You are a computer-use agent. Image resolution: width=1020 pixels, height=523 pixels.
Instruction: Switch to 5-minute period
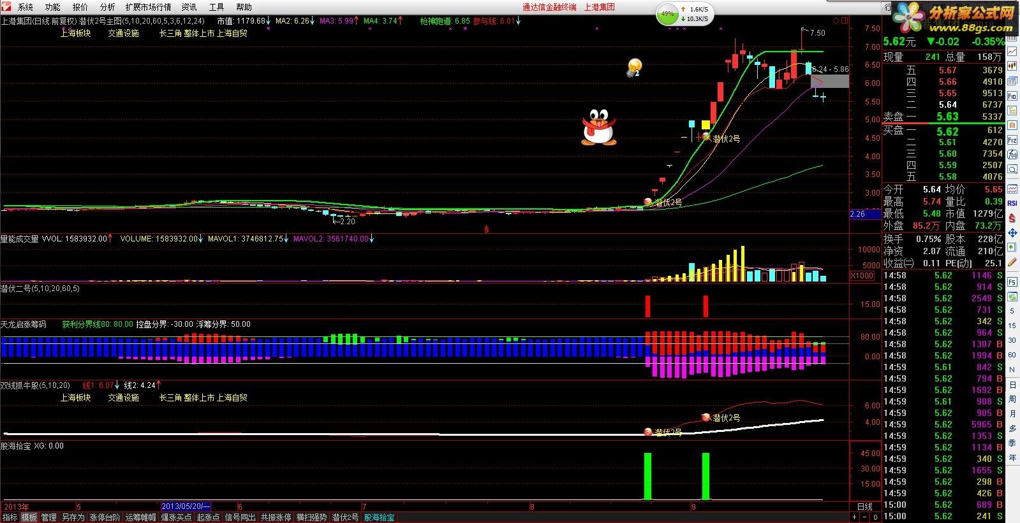(x=1012, y=311)
